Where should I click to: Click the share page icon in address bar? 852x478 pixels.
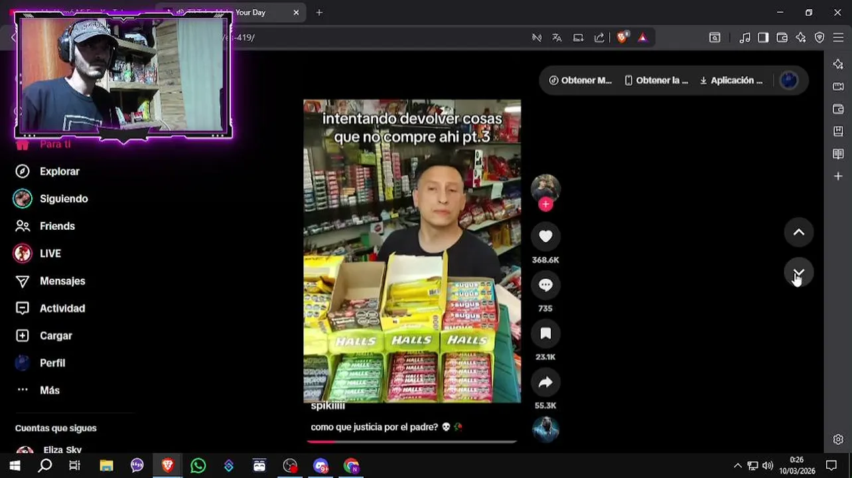coord(600,38)
